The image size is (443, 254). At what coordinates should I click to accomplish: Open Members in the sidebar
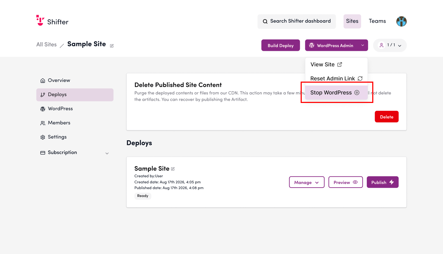click(x=75, y=123)
